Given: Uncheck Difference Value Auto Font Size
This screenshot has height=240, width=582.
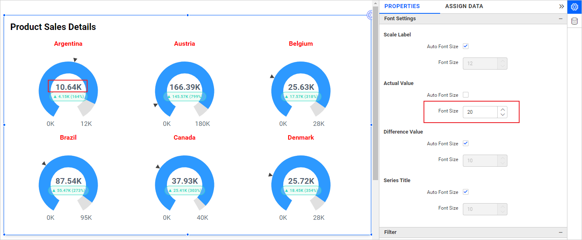Looking at the screenshot, I should pyautogui.click(x=466, y=144).
